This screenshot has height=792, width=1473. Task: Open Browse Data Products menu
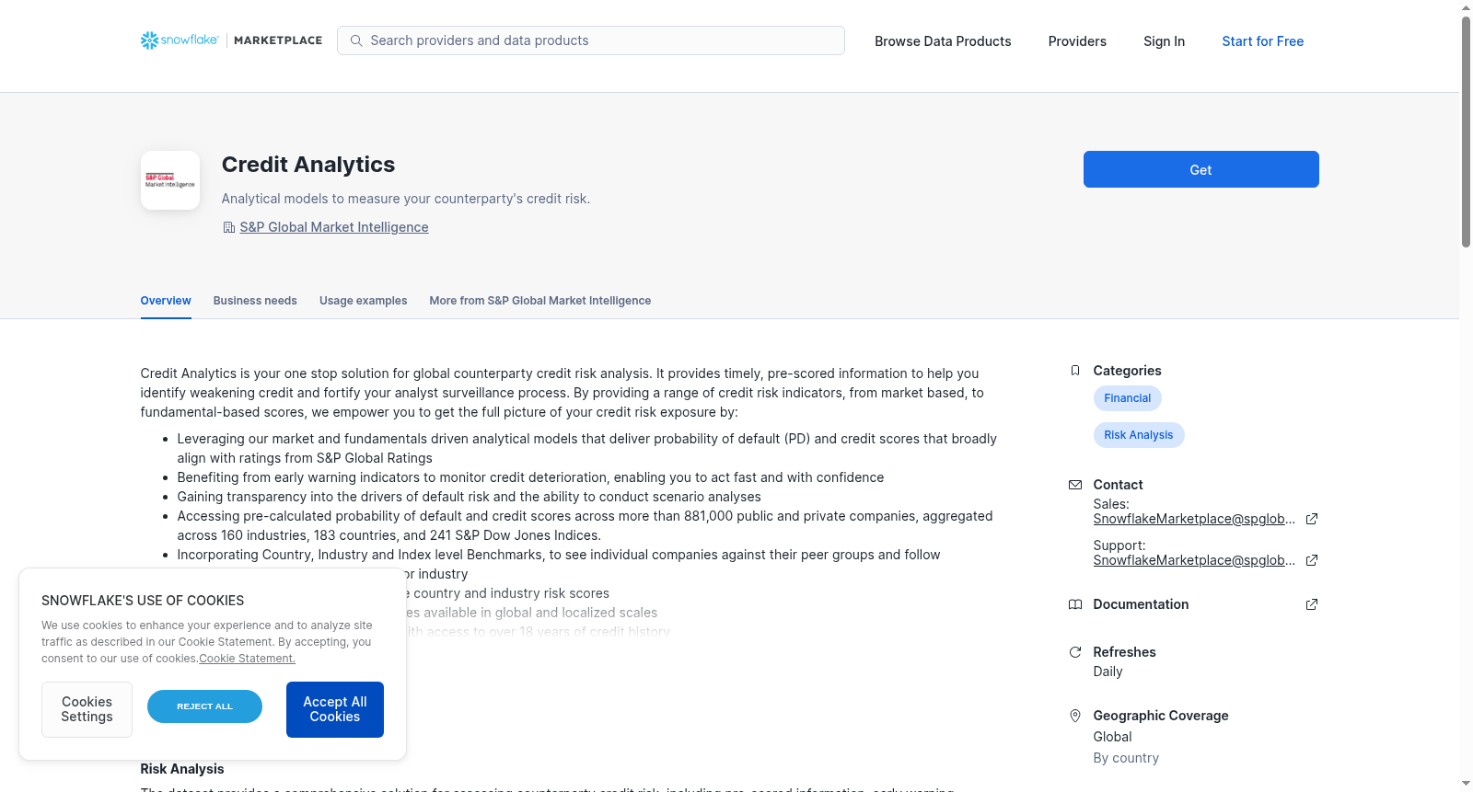tap(943, 41)
